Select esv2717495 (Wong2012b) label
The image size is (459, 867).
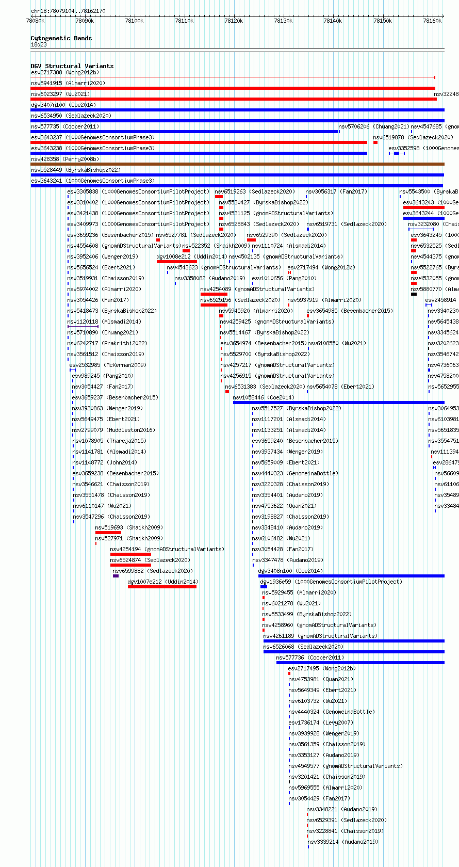point(323,668)
